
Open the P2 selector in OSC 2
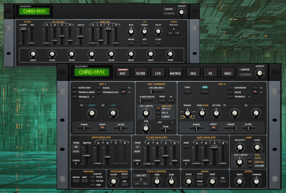point(256,105)
